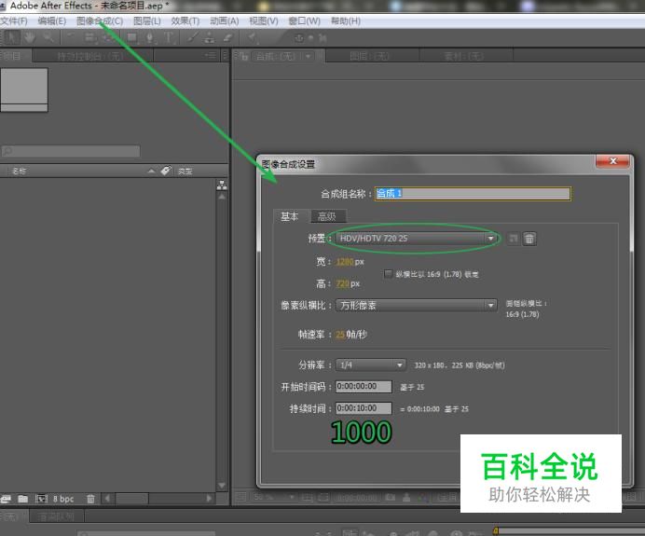645x536 pixels.
Task: Select the Hand tool
Action: (x=30, y=37)
